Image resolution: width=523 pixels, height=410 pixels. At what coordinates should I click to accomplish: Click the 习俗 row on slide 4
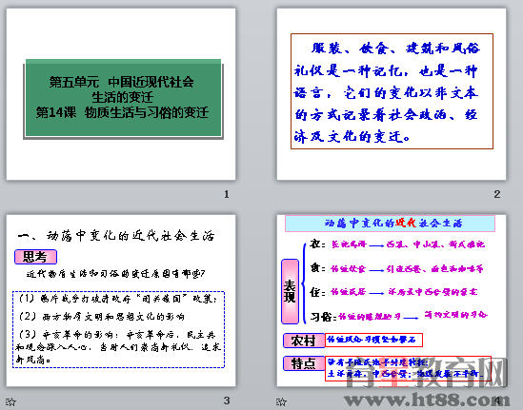[398, 316]
